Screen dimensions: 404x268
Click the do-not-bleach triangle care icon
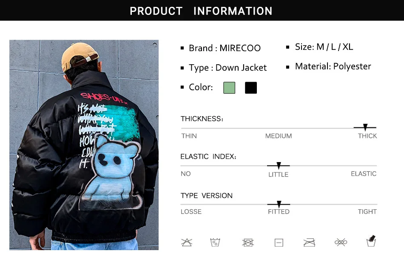187,242
